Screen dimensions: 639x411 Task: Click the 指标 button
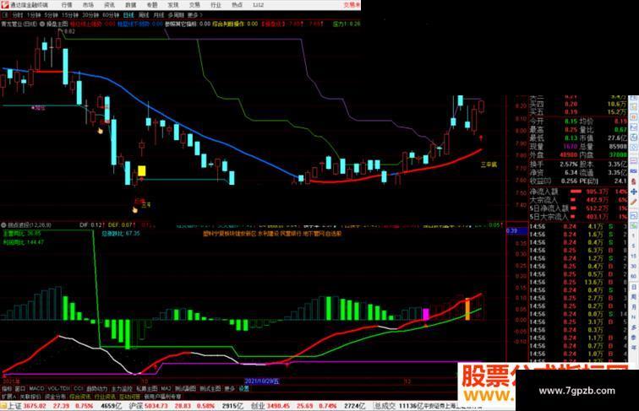[x=7, y=388]
